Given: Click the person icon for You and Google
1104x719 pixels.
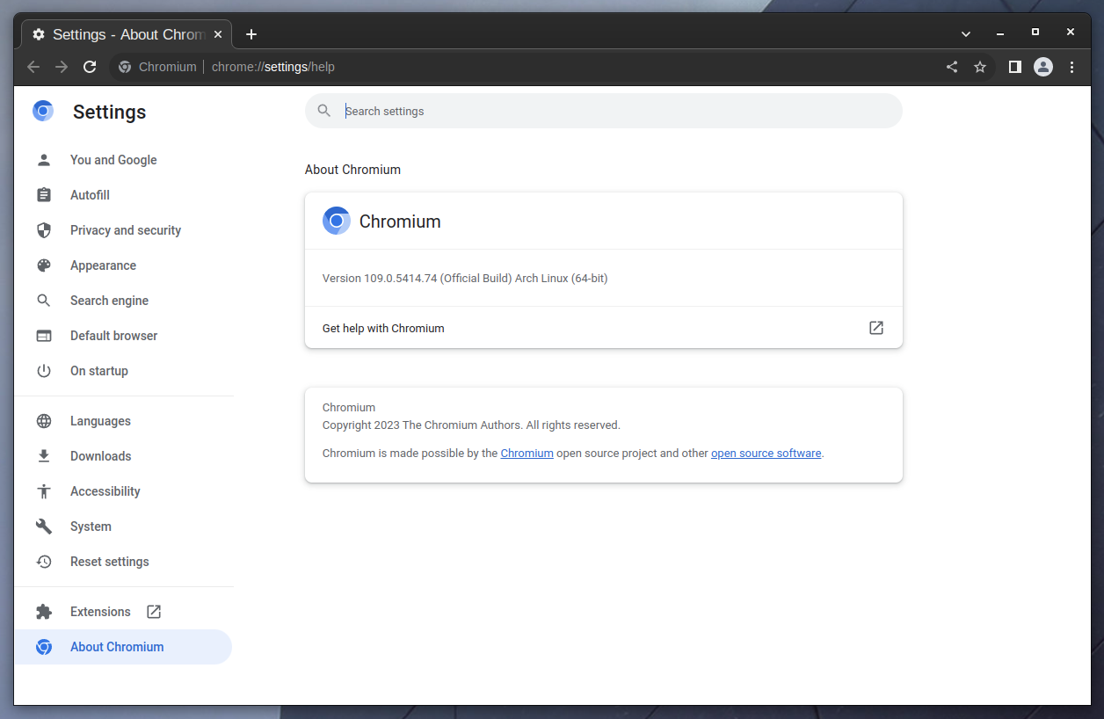Looking at the screenshot, I should click(44, 160).
